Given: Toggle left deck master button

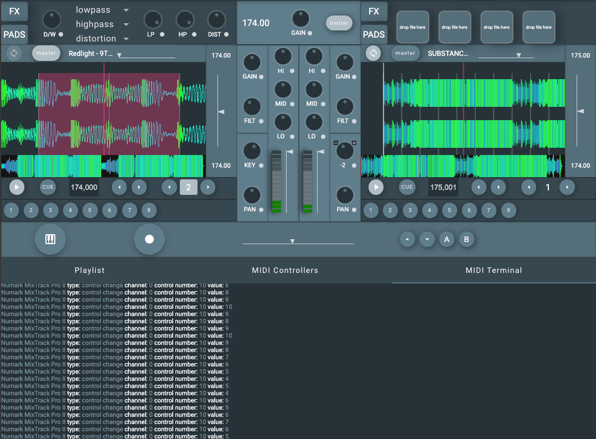Looking at the screenshot, I should coord(46,53).
